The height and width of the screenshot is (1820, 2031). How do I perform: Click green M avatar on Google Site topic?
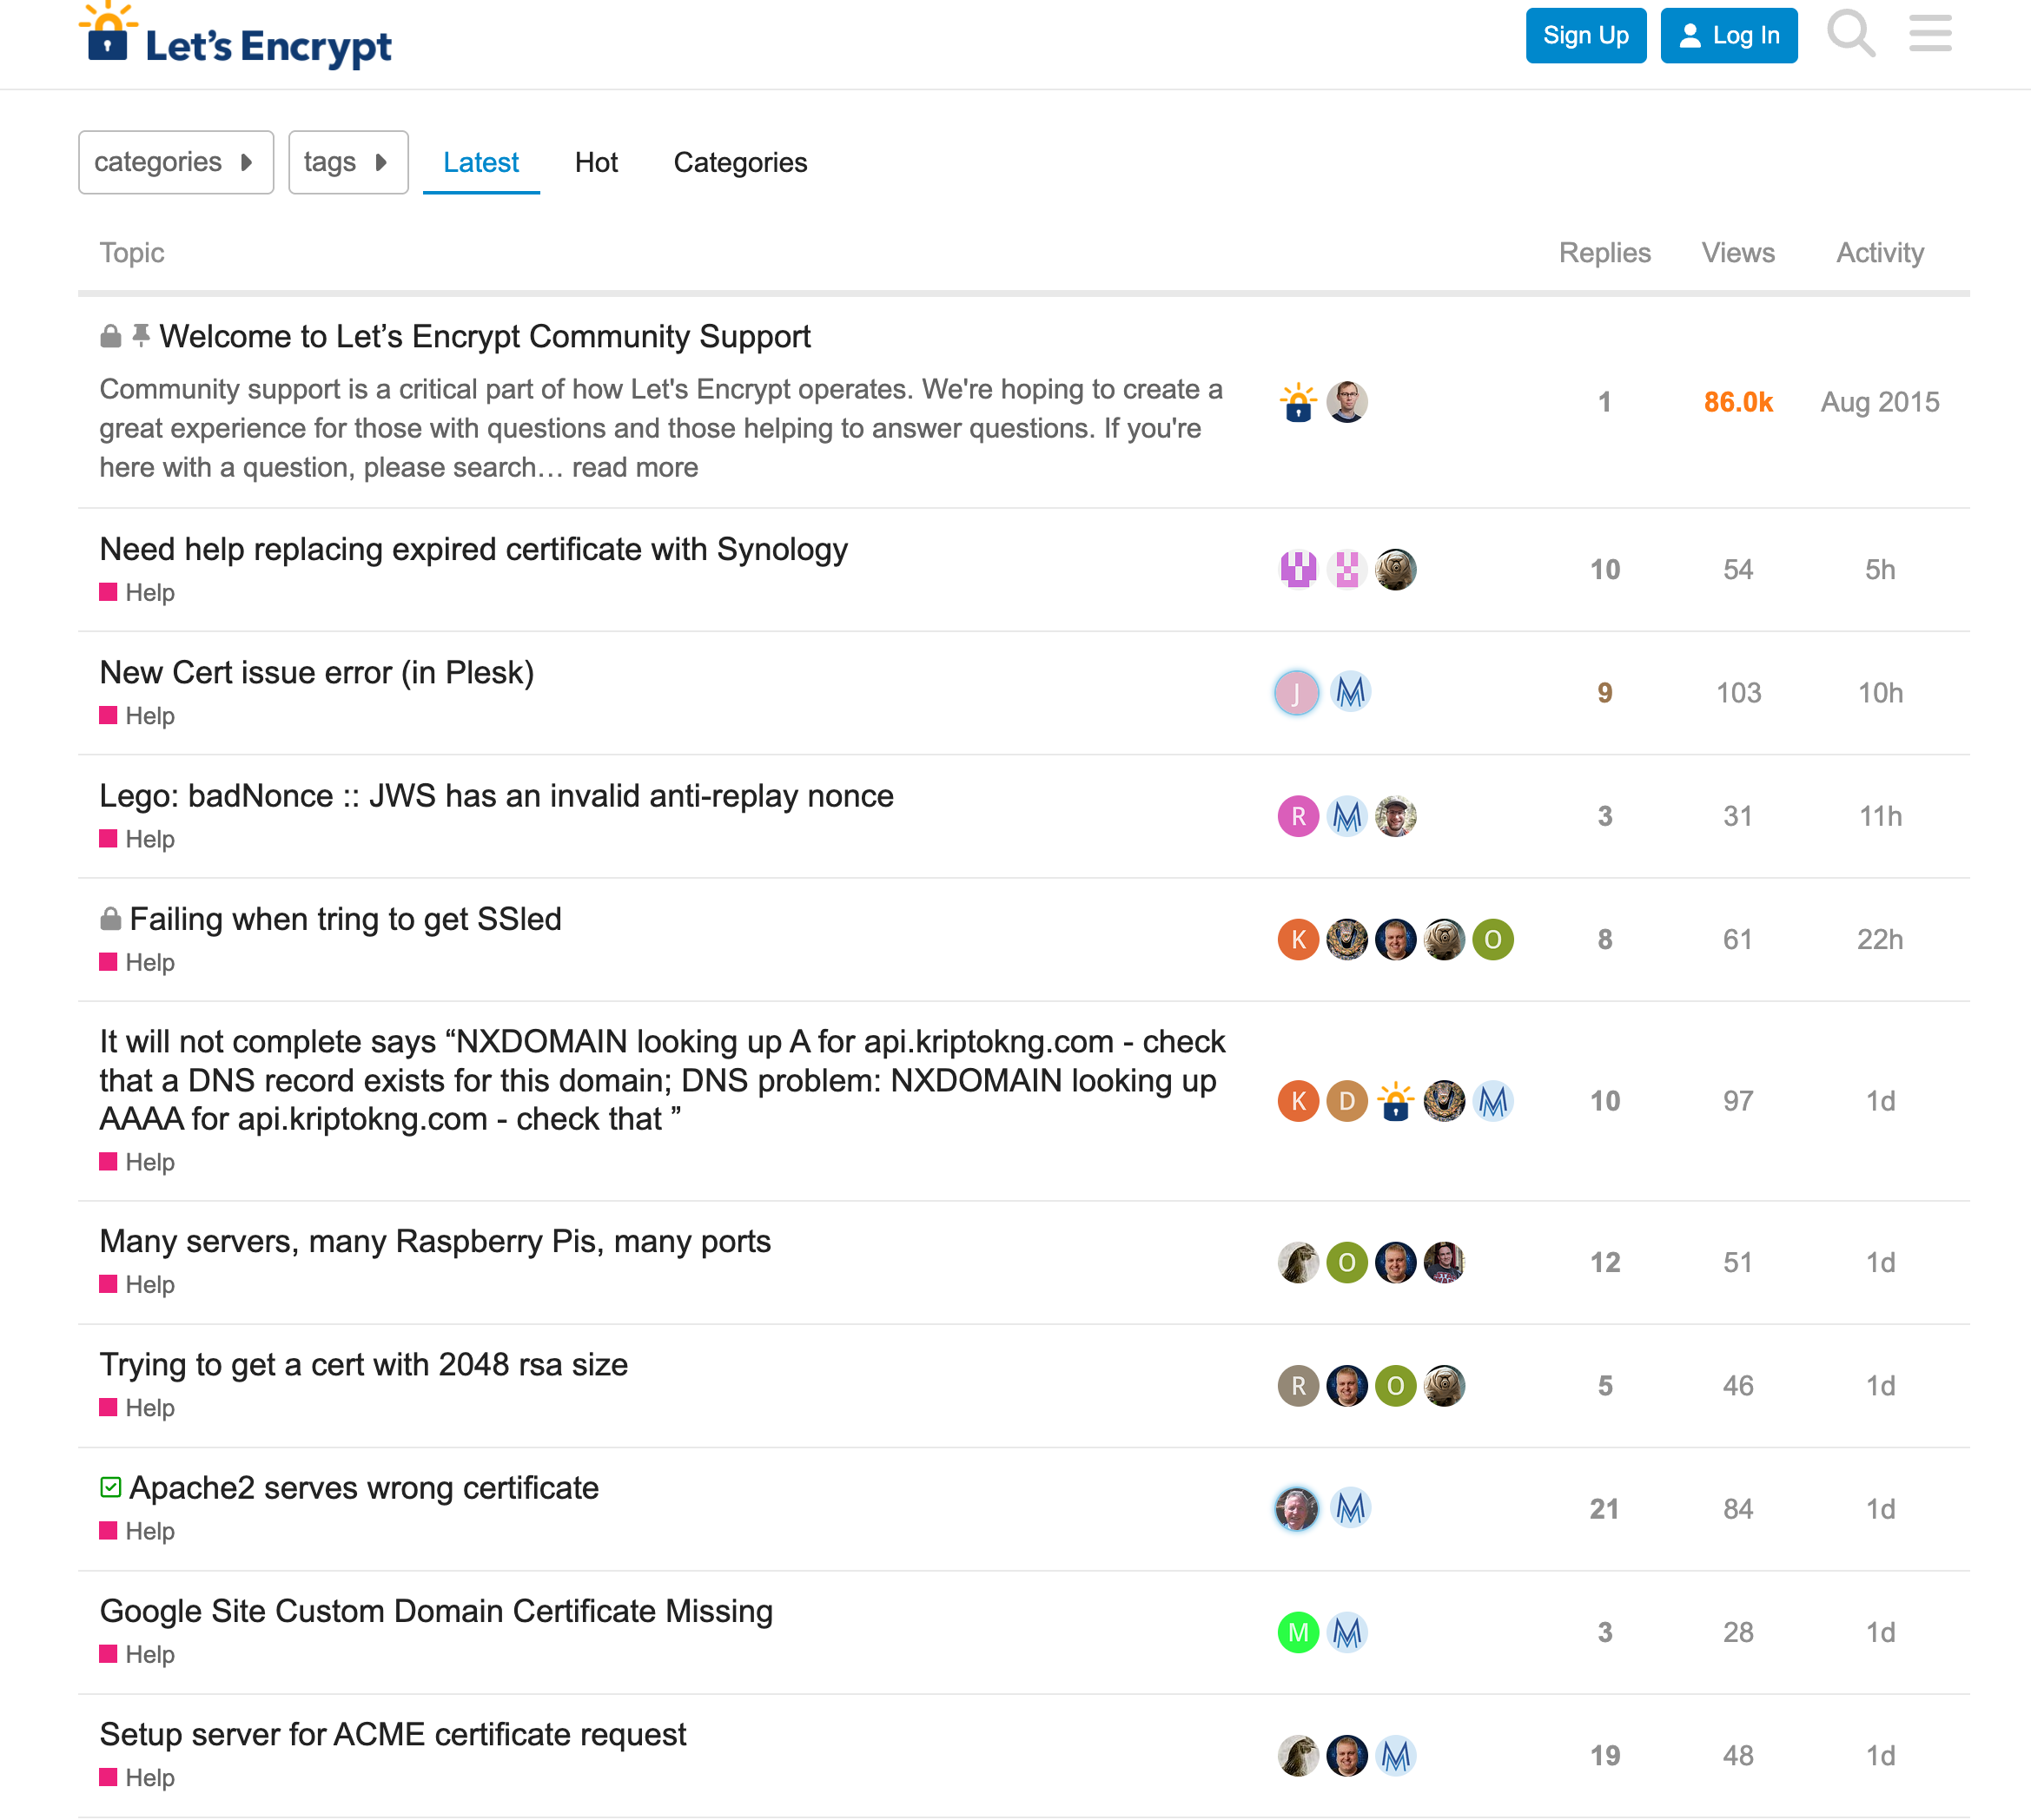(x=1298, y=1633)
